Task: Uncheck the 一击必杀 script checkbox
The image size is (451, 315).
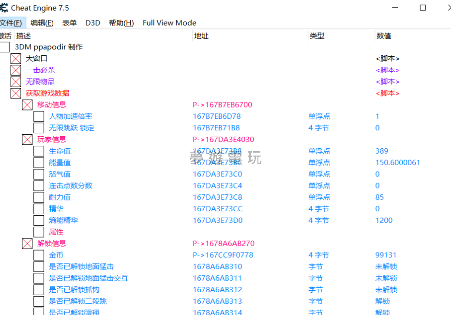Action: [x=16, y=70]
